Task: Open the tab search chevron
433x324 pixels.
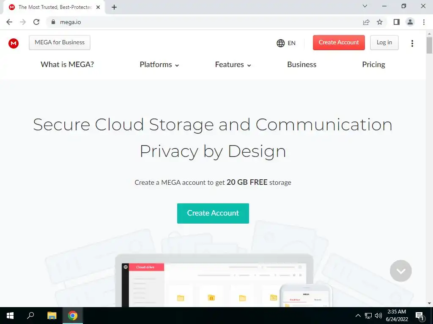Action: [365, 6]
